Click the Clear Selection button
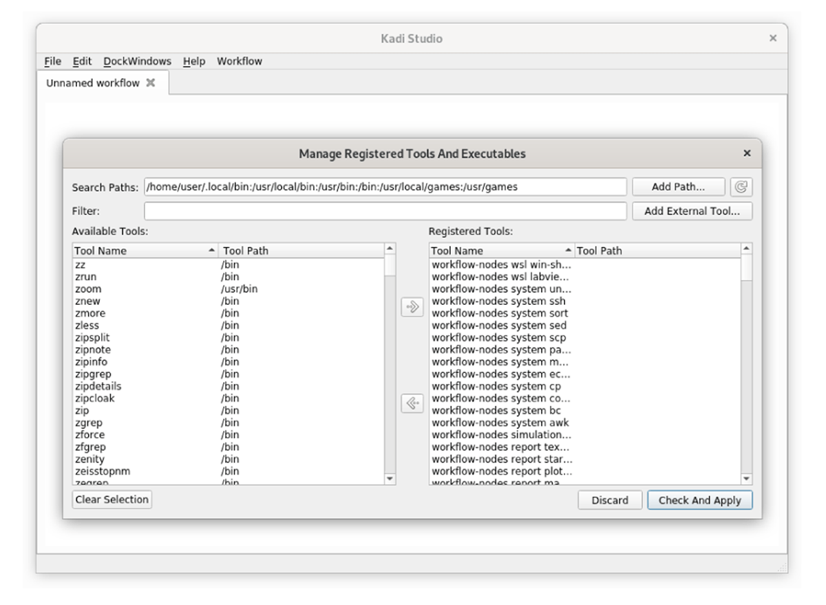Screen dimensions: 826x605 point(112,500)
